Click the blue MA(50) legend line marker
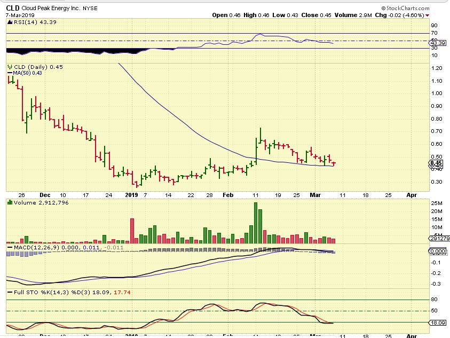 10,73
